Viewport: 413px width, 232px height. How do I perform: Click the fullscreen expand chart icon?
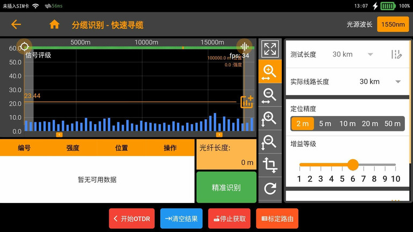tap(270, 49)
